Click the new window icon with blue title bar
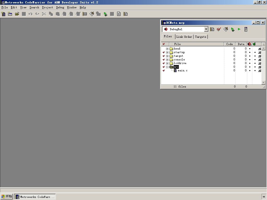267x200 pixels. click(x=10, y=14)
